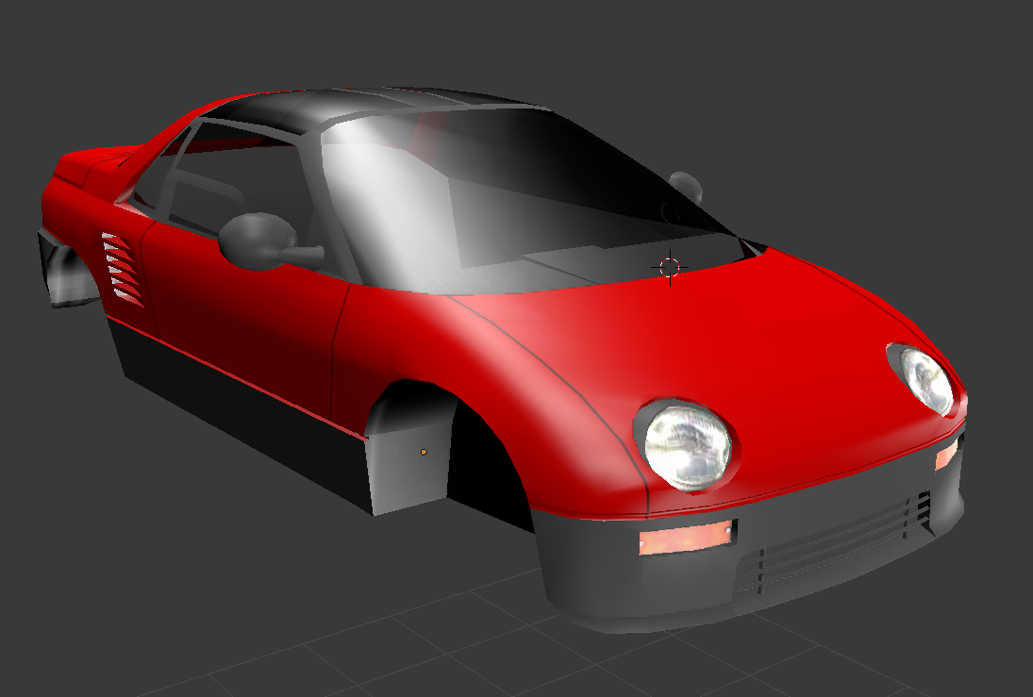This screenshot has width=1033, height=697.
Task: Select the far-side mirror behind the windshield
Action: pos(686,186)
